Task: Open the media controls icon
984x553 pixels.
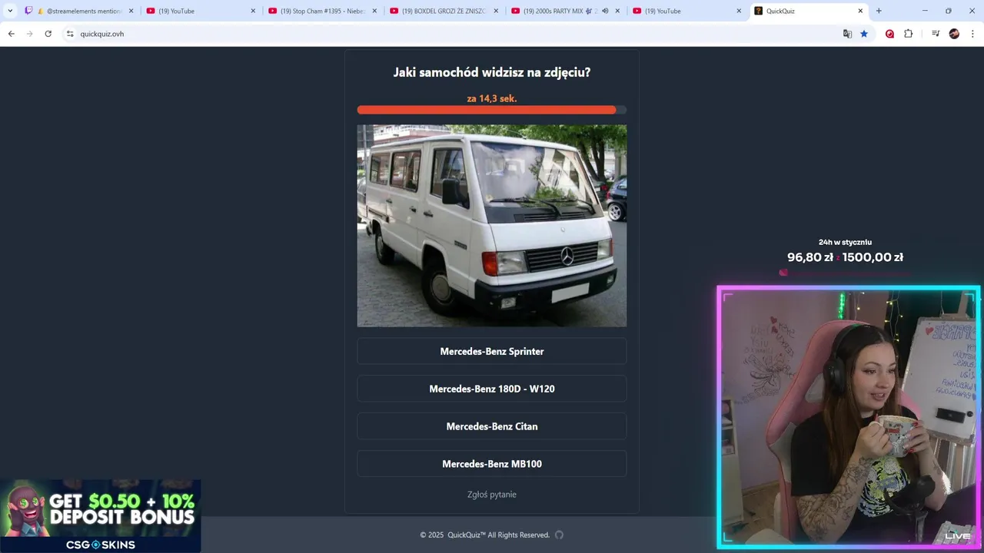Action: [936, 34]
